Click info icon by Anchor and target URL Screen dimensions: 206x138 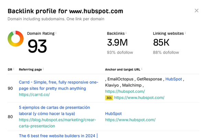[142, 69]
